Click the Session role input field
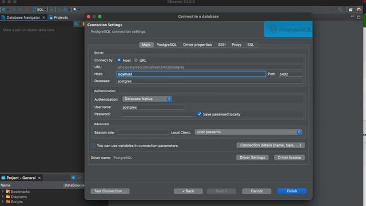This screenshot has width=366, height=206. click(x=143, y=132)
